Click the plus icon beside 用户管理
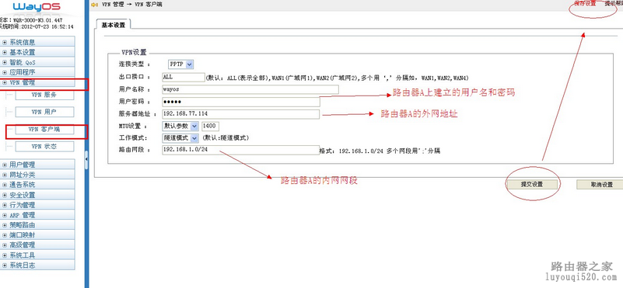623x288 pixels. coord(5,165)
